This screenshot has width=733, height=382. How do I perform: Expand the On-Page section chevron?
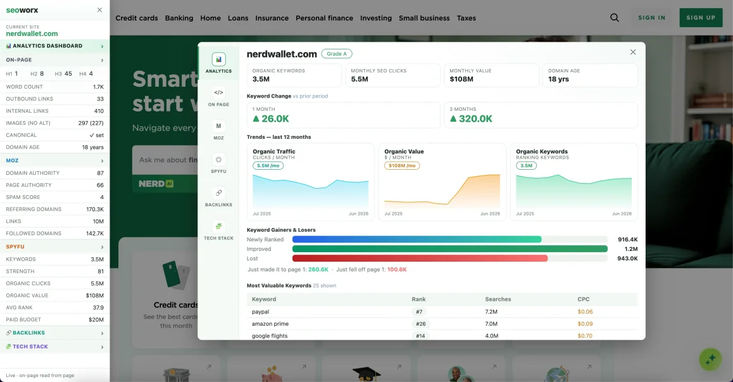point(102,60)
